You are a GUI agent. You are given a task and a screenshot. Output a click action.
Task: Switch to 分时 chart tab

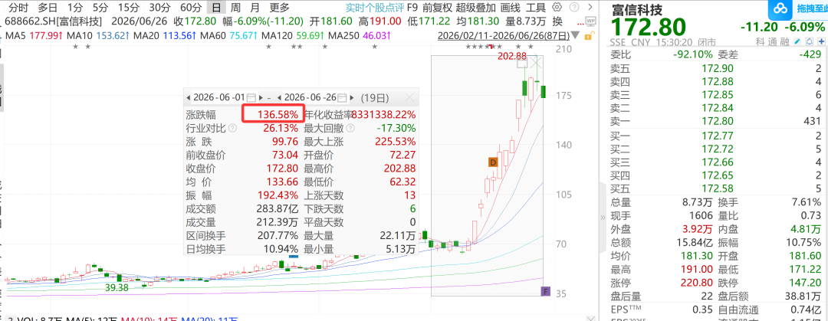[x=18, y=8]
